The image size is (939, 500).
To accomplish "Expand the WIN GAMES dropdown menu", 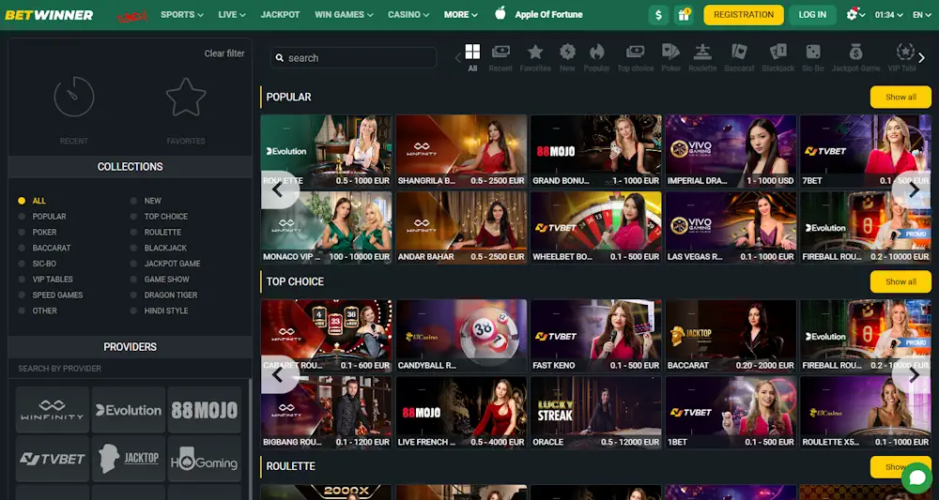I will point(344,15).
